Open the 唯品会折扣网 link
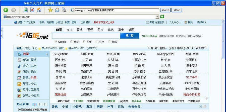The width and height of the screenshot is (226, 112). [192, 95]
